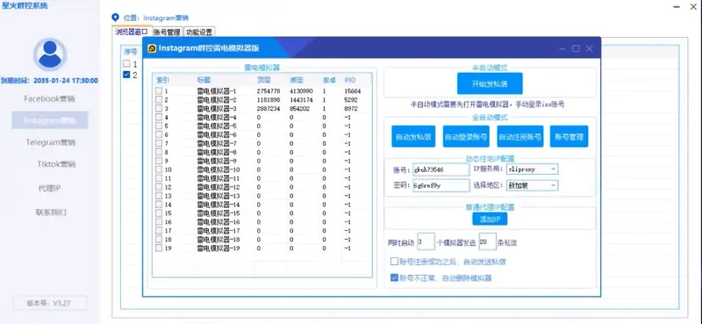Click the 条私信 message count field

coord(488,241)
